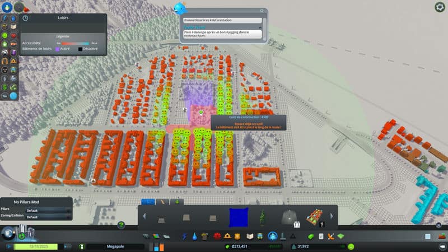Open the settings gear in top-right corner
Screen dimensions: 448x252
point(440,7)
